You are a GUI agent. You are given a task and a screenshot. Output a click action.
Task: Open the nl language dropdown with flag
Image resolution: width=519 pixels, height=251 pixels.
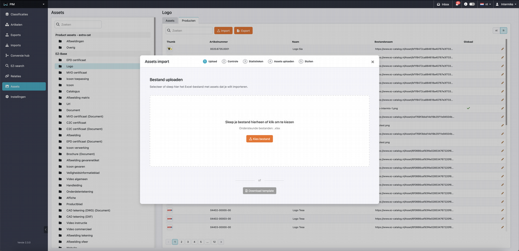485,4
